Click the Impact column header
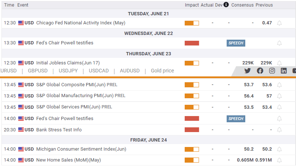 point(192,5)
